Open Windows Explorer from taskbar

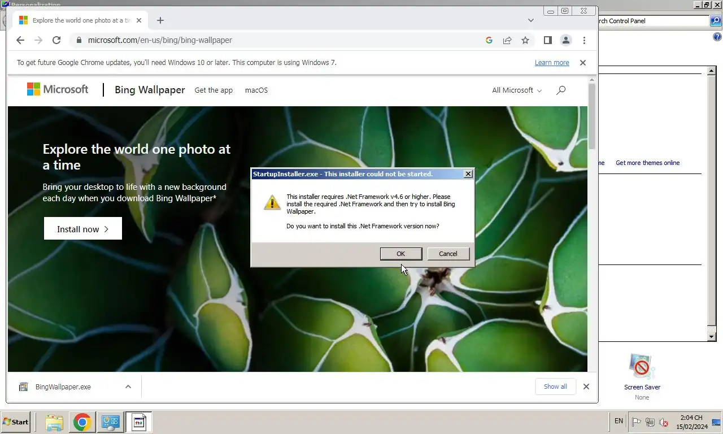(x=54, y=422)
